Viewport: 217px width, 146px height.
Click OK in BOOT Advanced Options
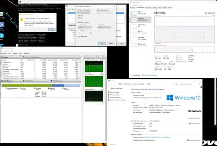102,43
